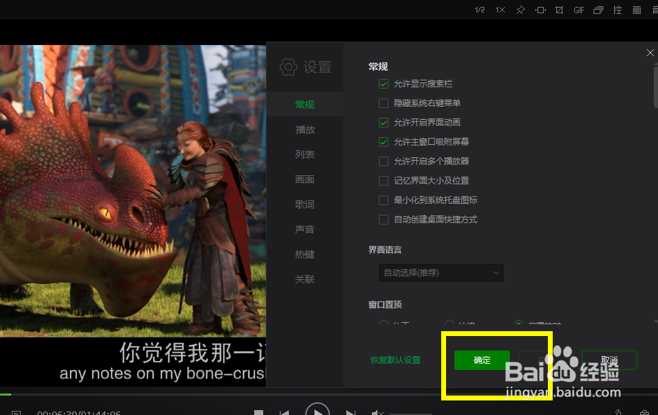Enable 隐藏系统右键菜单 checkbox
This screenshot has height=415, width=658.
click(x=384, y=103)
